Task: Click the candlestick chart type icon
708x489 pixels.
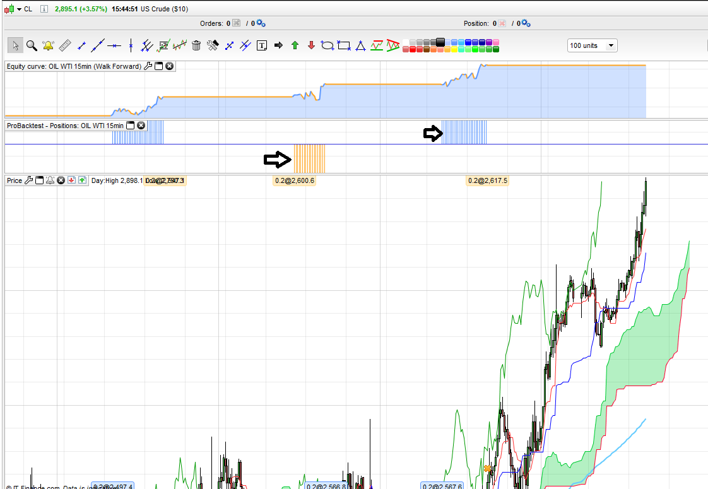Action: coord(9,9)
